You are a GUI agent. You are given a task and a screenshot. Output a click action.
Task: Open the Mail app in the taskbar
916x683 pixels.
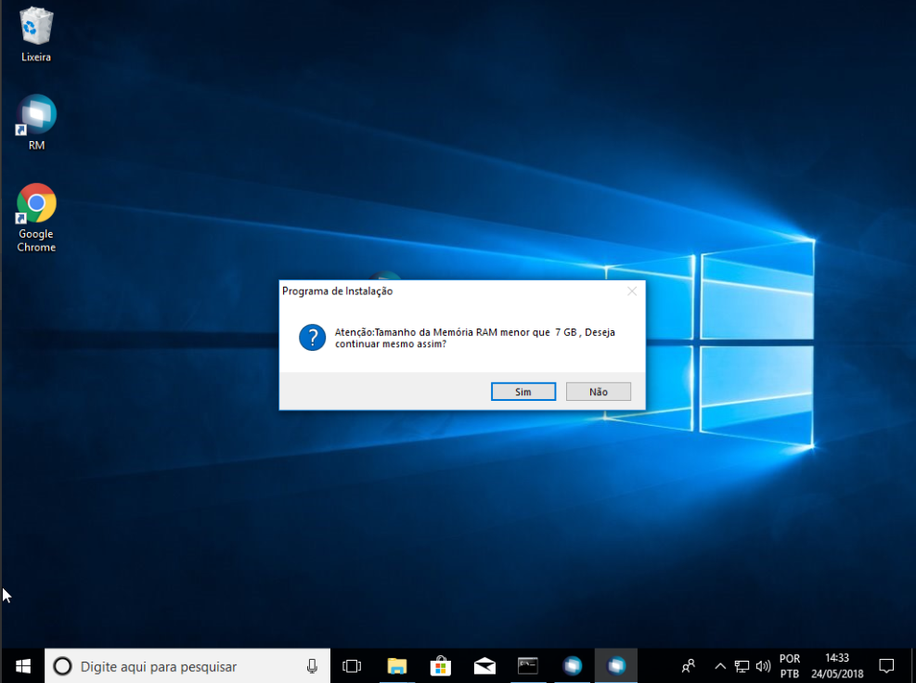(x=484, y=666)
